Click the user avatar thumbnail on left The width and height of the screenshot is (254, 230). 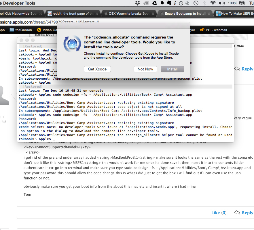pos(4,95)
